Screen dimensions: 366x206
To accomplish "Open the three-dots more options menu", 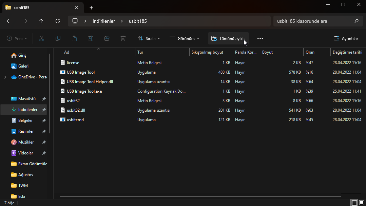I will pyautogui.click(x=260, y=39).
